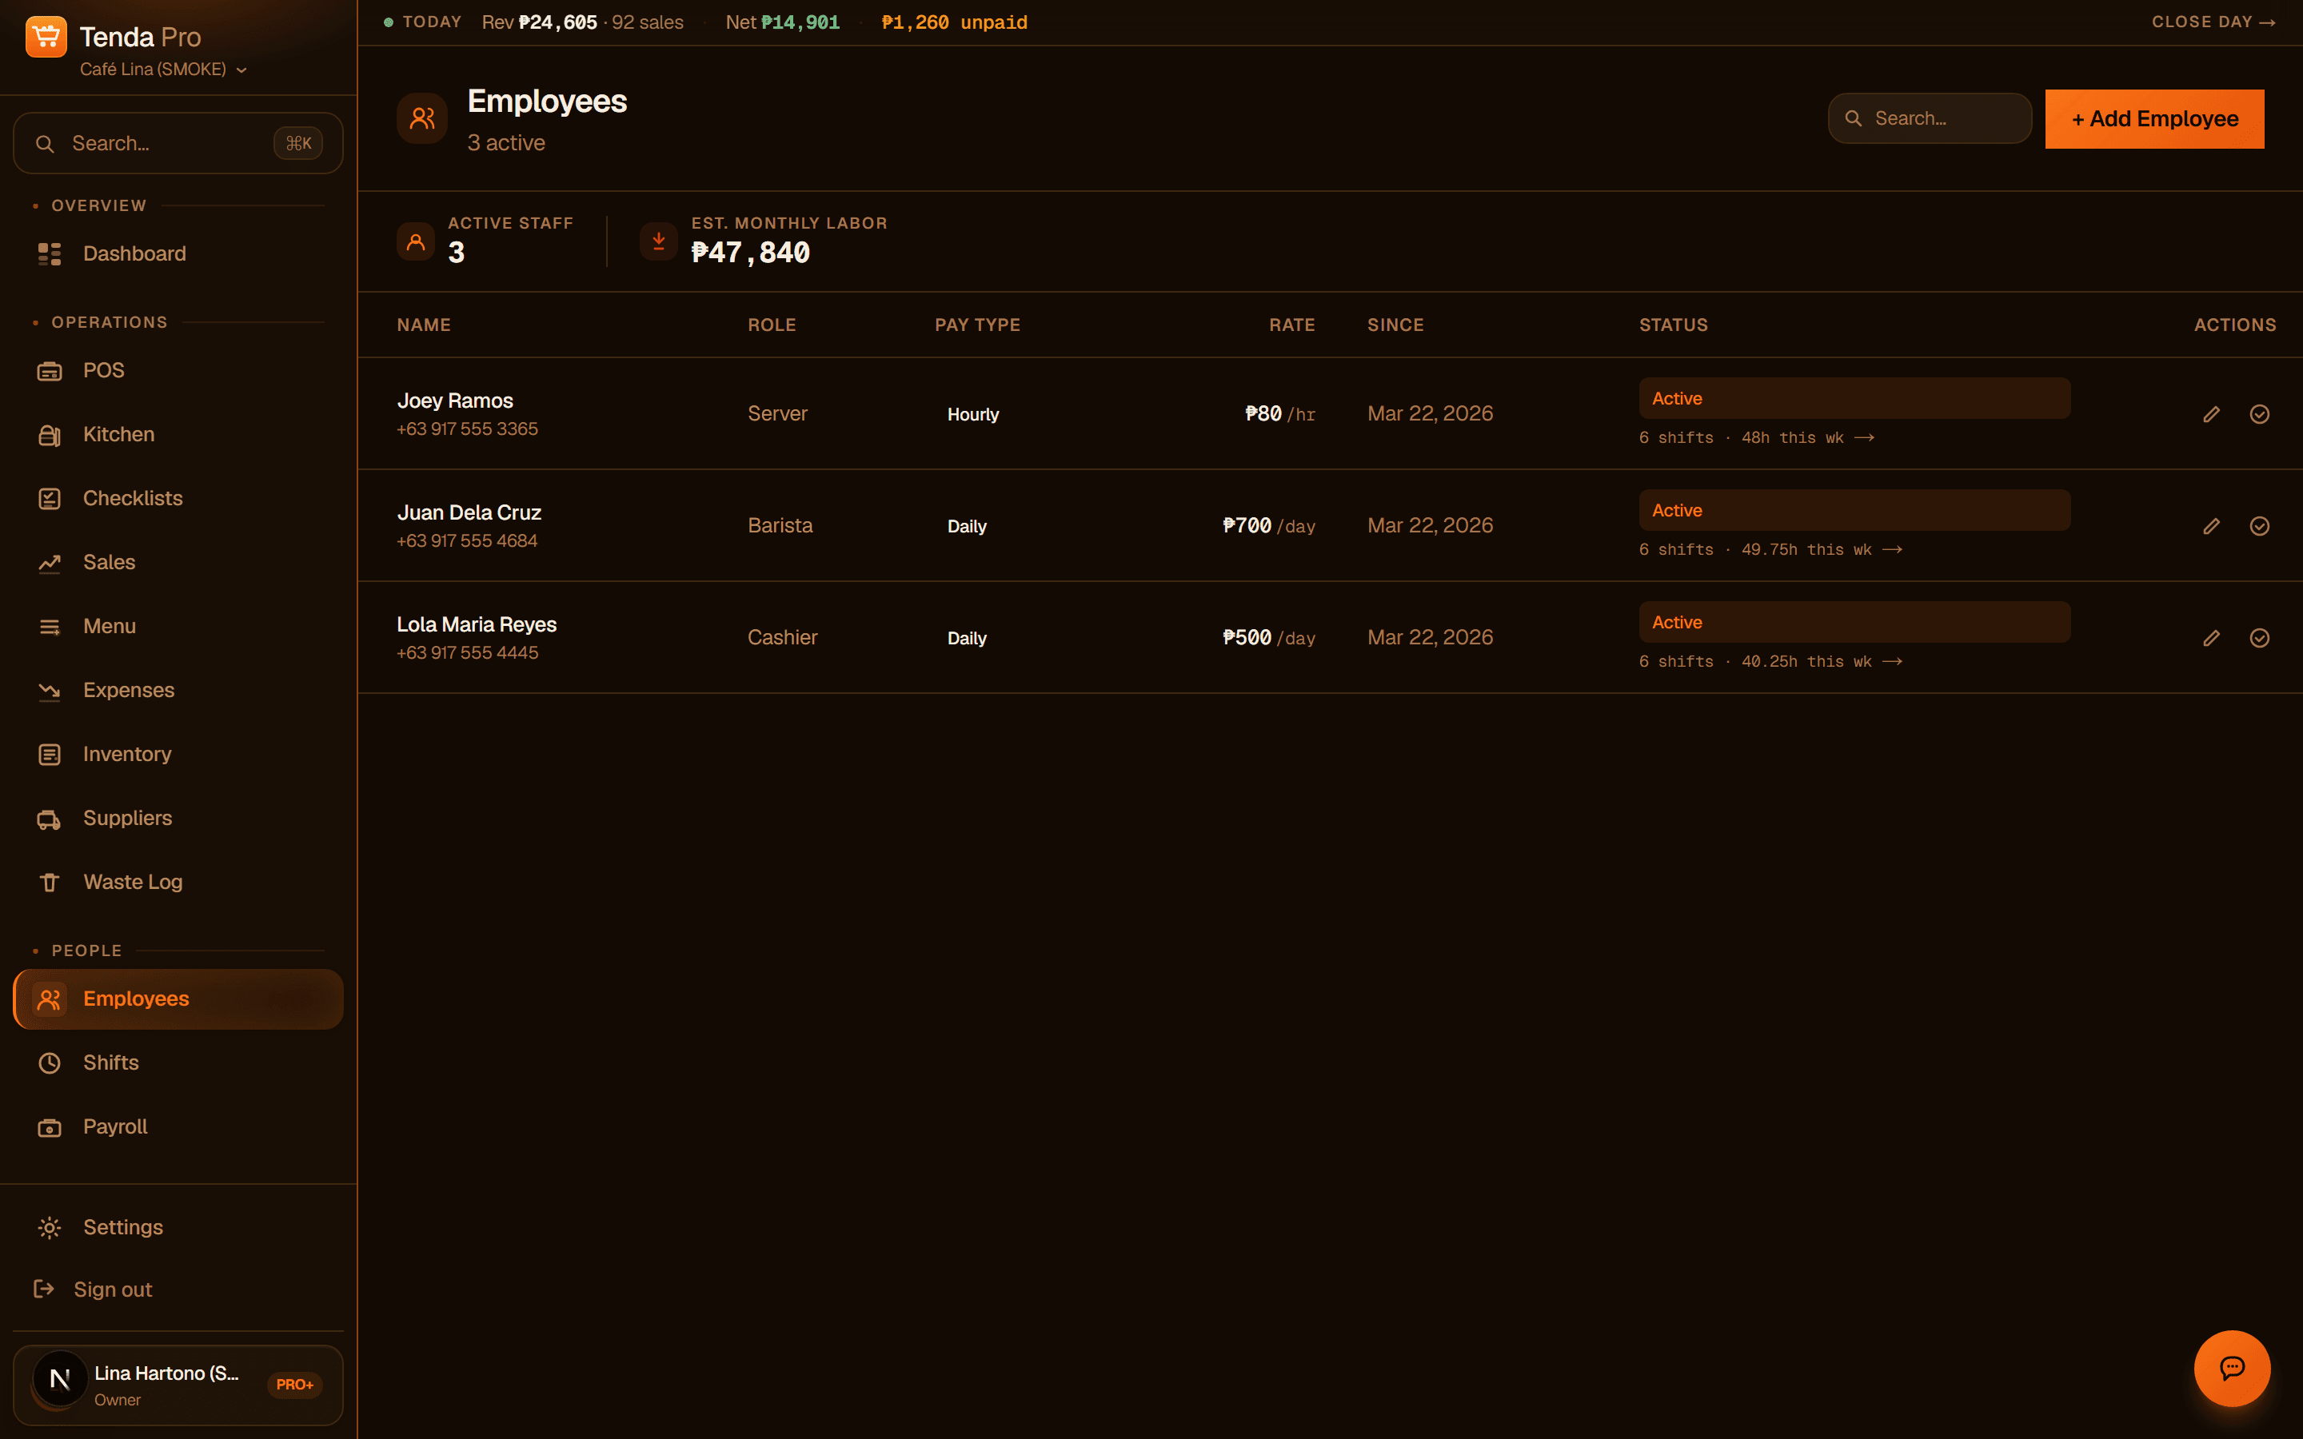This screenshot has height=1439, width=2303.
Task: Click the ₱1,260 unpaid amount
Action: click(955, 22)
